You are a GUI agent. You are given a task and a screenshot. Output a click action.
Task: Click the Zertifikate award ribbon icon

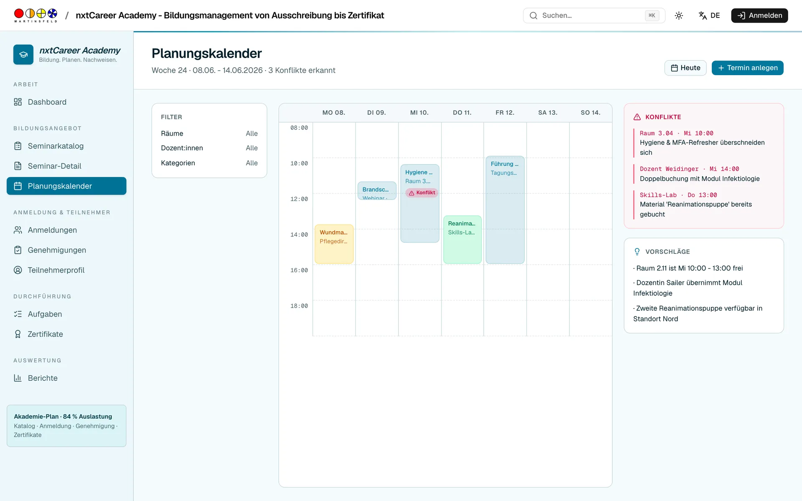click(18, 334)
